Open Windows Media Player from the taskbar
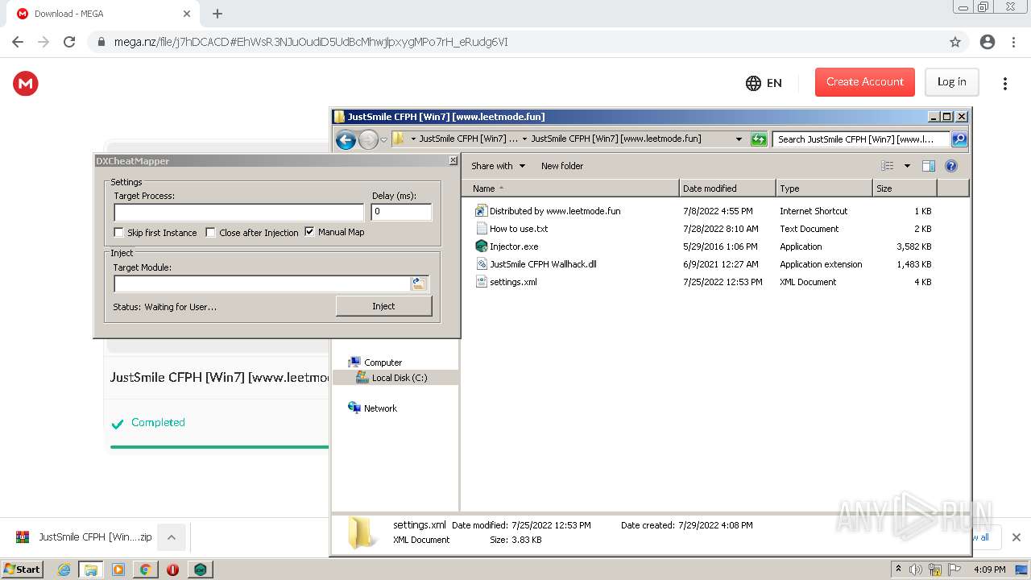Screen dimensions: 1031x580 click(x=118, y=570)
